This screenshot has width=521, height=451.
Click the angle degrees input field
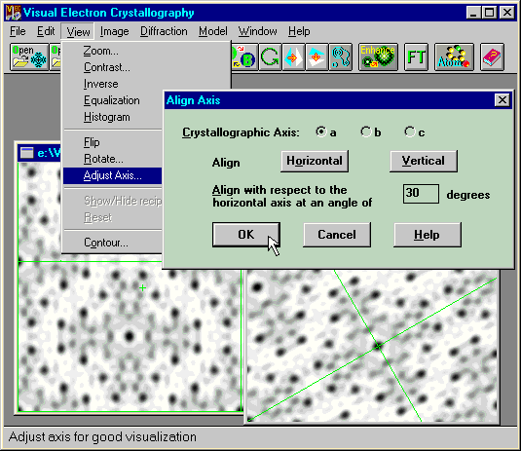tap(421, 194)
